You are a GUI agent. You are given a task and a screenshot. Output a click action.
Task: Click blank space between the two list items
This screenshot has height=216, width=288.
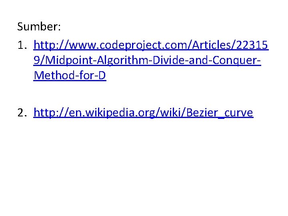click(144, 94)
